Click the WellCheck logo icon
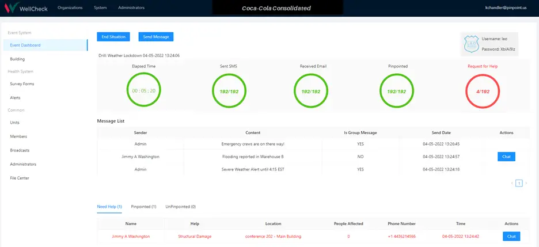539x247 pixels. click(x=12, y=7)
